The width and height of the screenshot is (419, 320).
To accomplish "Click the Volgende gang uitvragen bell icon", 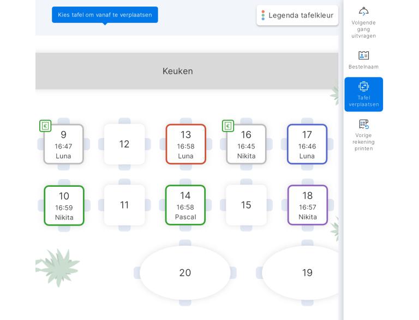I will coord(363,11).
